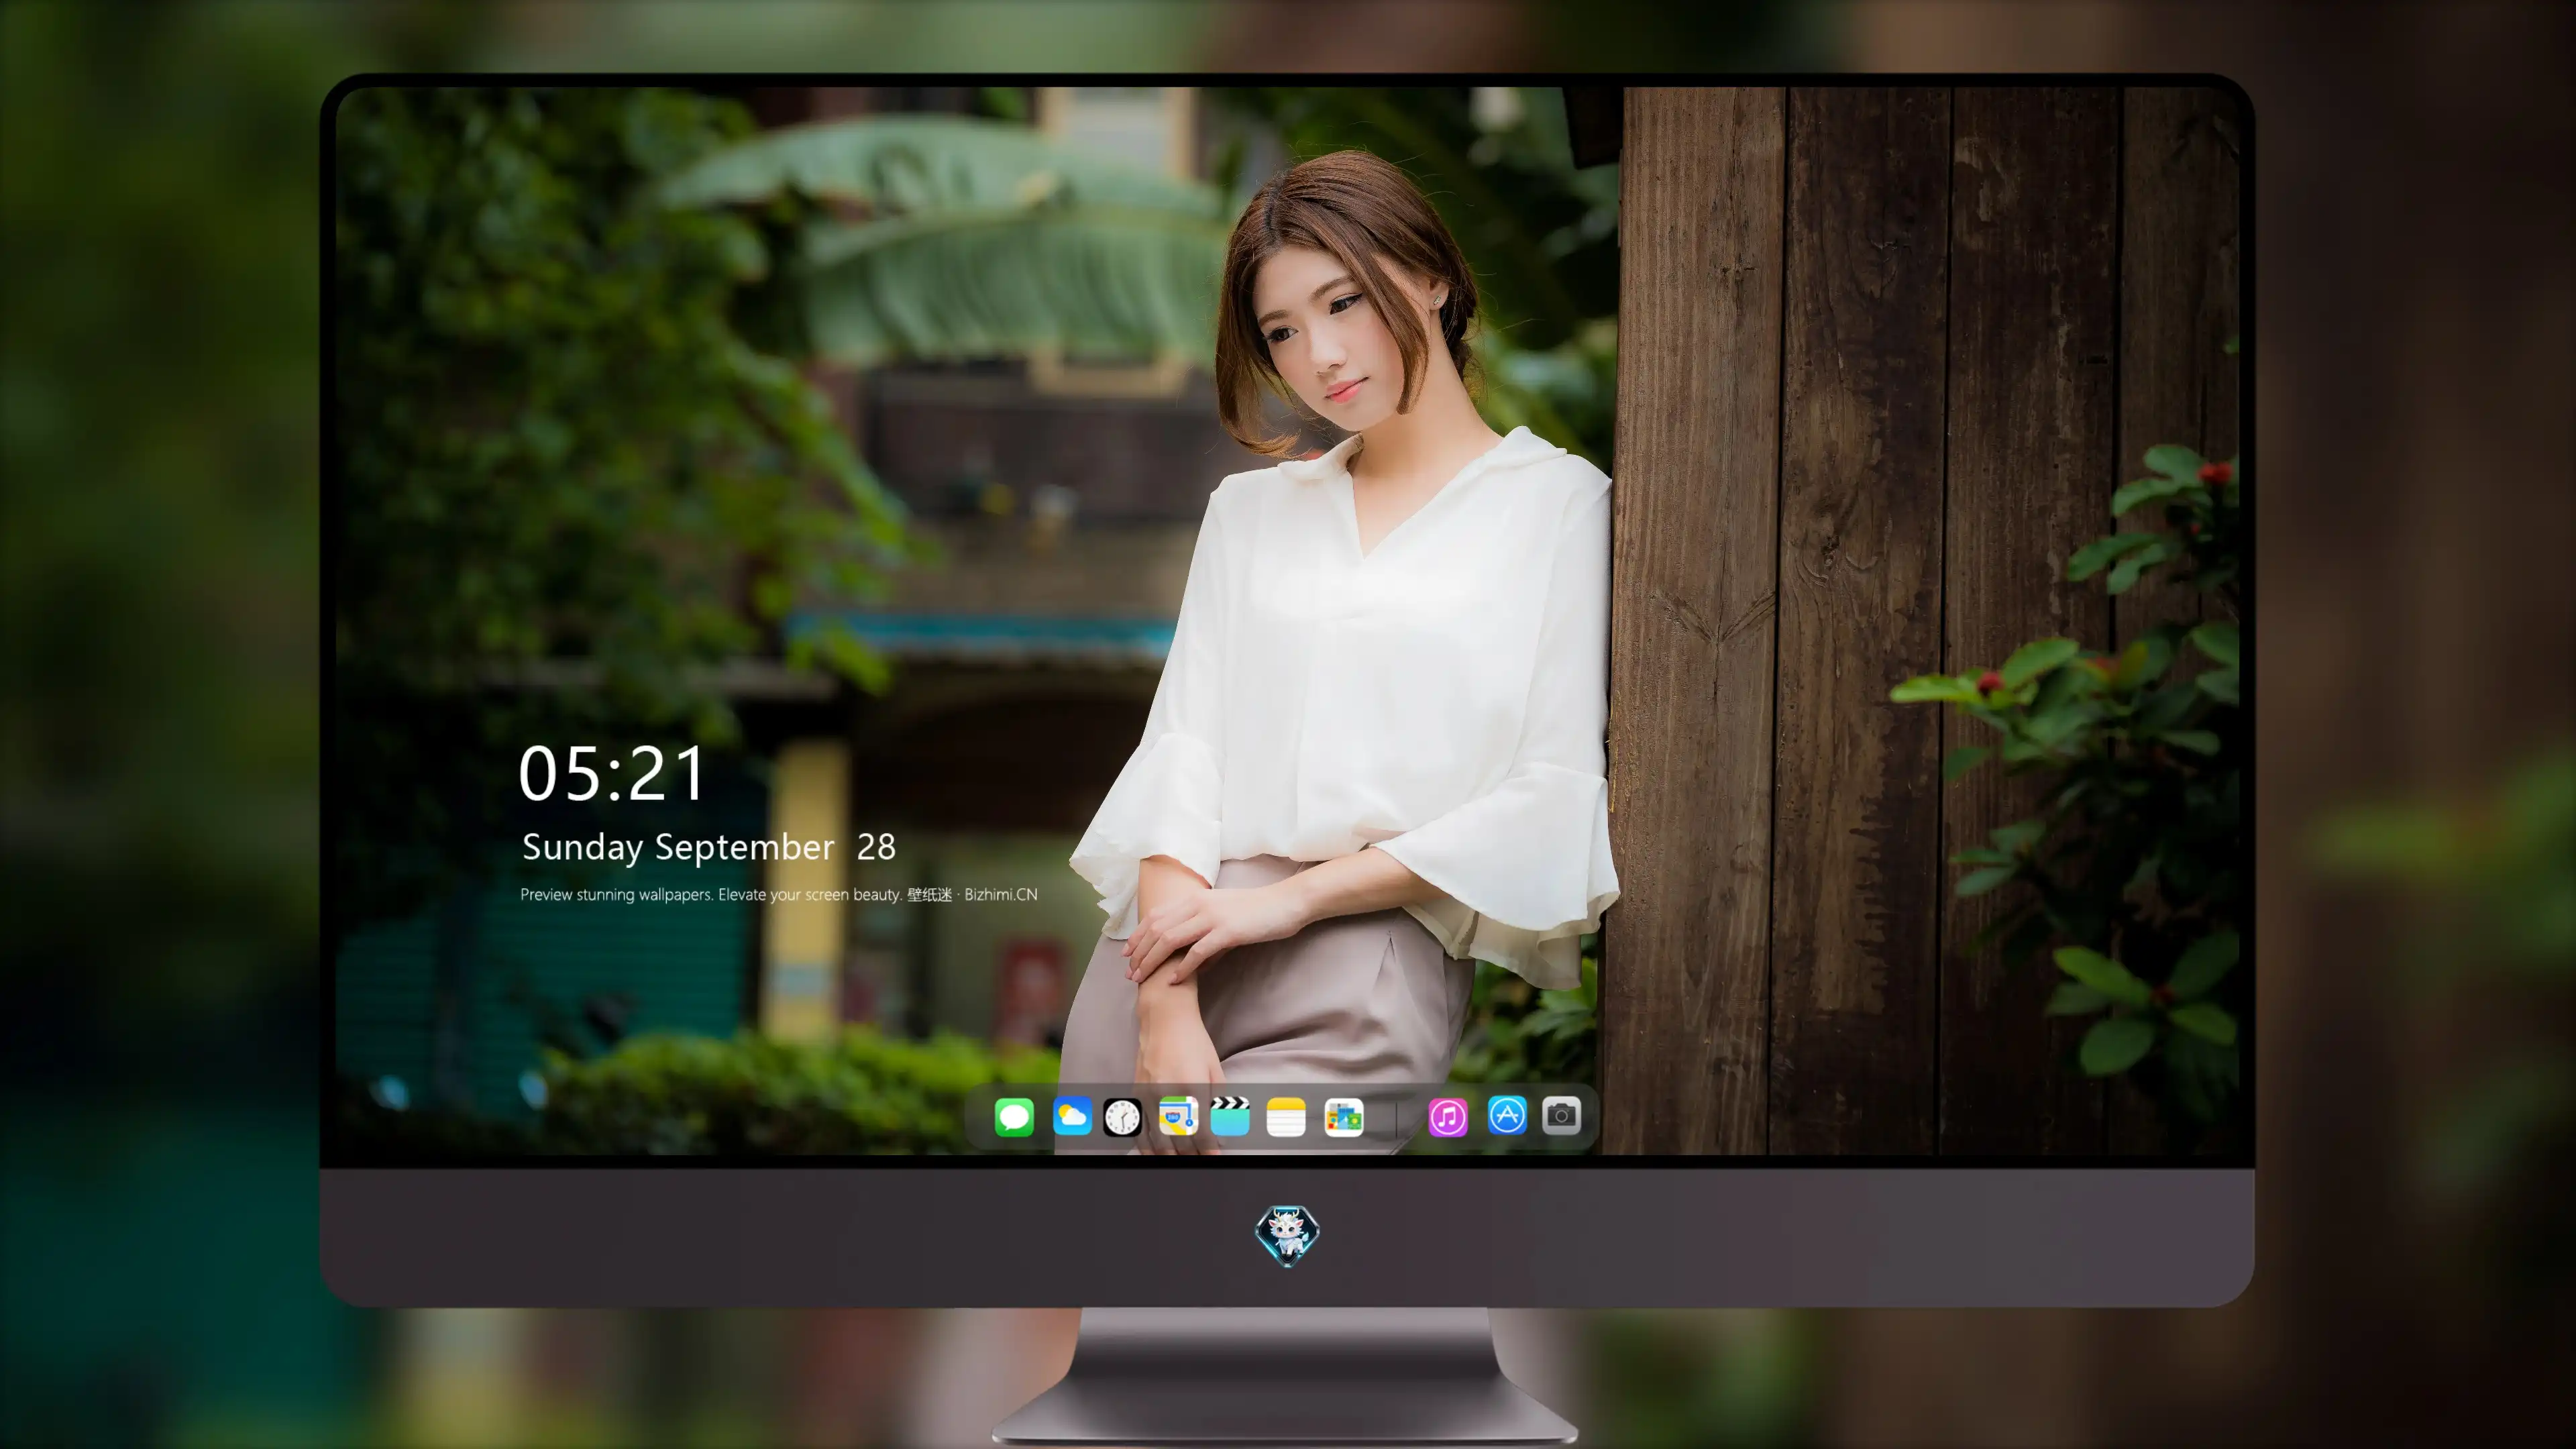Viewport: 2576px width, 1449px height.
Task: Open the blue App Store icon
Action: (1507, 1115)
